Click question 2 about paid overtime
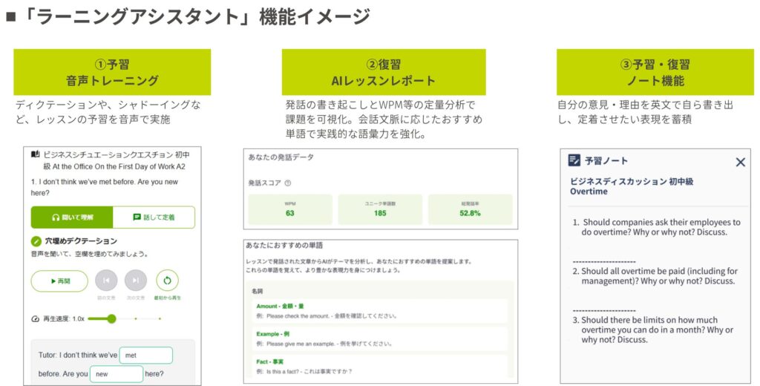760x386 pixels. pyautogui.click(x=655, y=276)
